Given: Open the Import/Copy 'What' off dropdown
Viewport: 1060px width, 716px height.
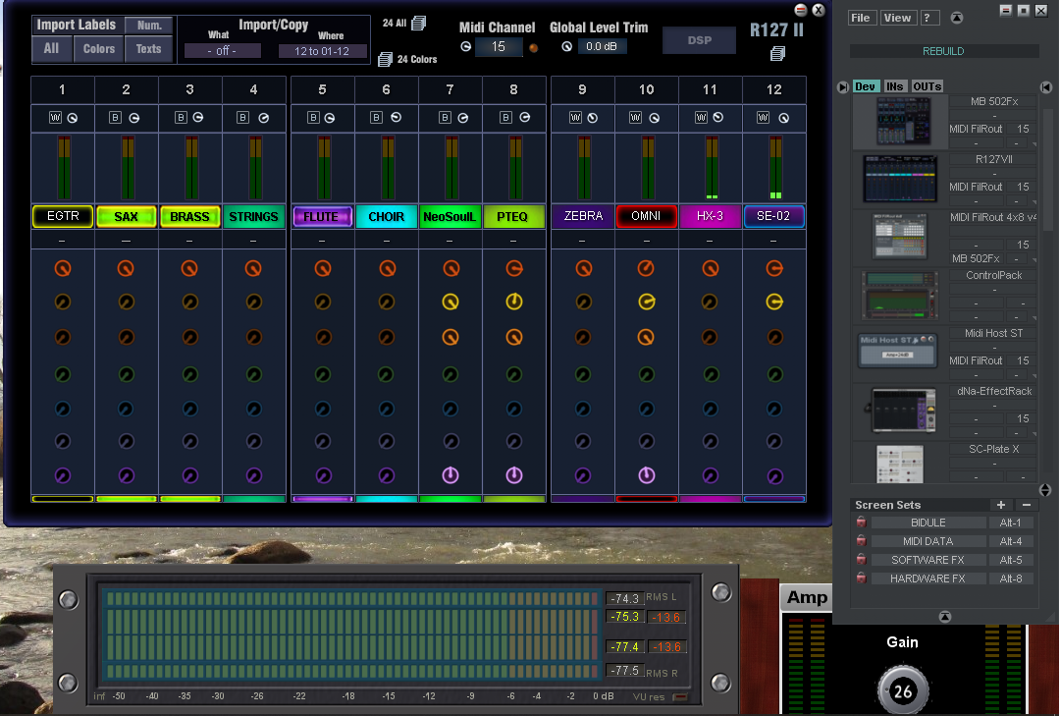Looking at the screenshot, I should pyautogui.click(x=221, y=51).
